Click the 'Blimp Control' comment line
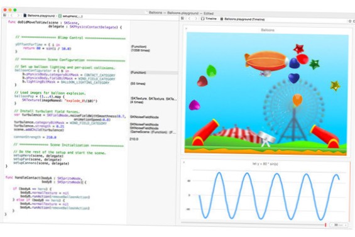 pos(70,38)
